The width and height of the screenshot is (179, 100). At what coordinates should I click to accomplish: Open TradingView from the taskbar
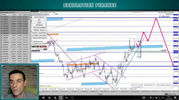coord(67,97)
